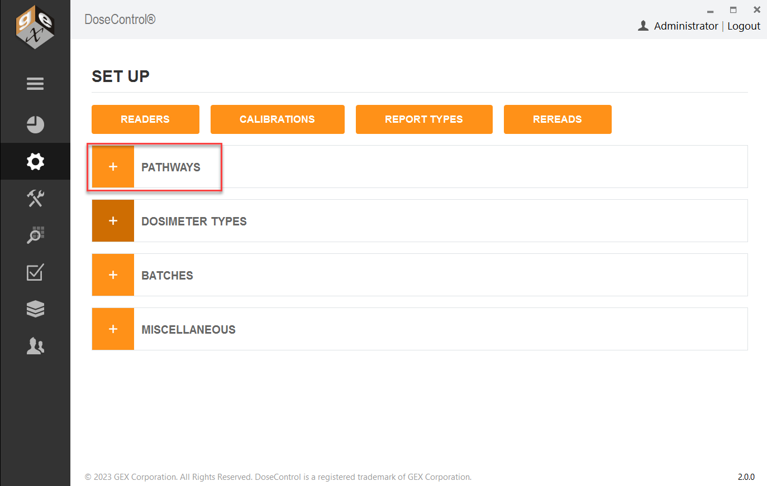Viewport: 767px width, 486px height.
Task: Open the stacked layers icon in sidebar
Action: click(x=35, y=309)
